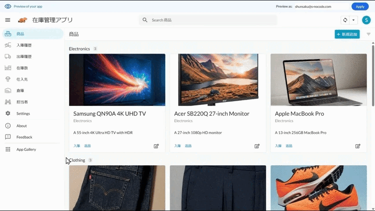Image resolution: width=375 pixels, height=211 pixels.
Task: Focus the Search 商品 field
Action: [x=208, y=20]
